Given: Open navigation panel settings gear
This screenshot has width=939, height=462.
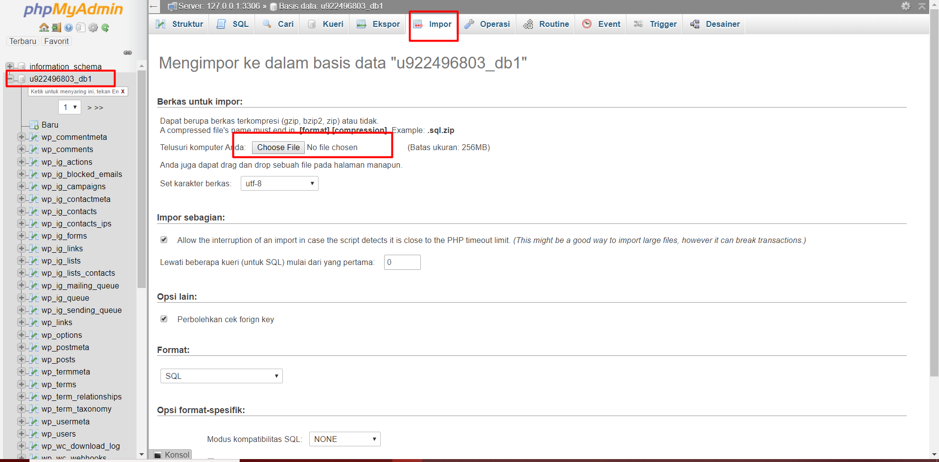Looking at the screenshot, I should tap(93, 27).
